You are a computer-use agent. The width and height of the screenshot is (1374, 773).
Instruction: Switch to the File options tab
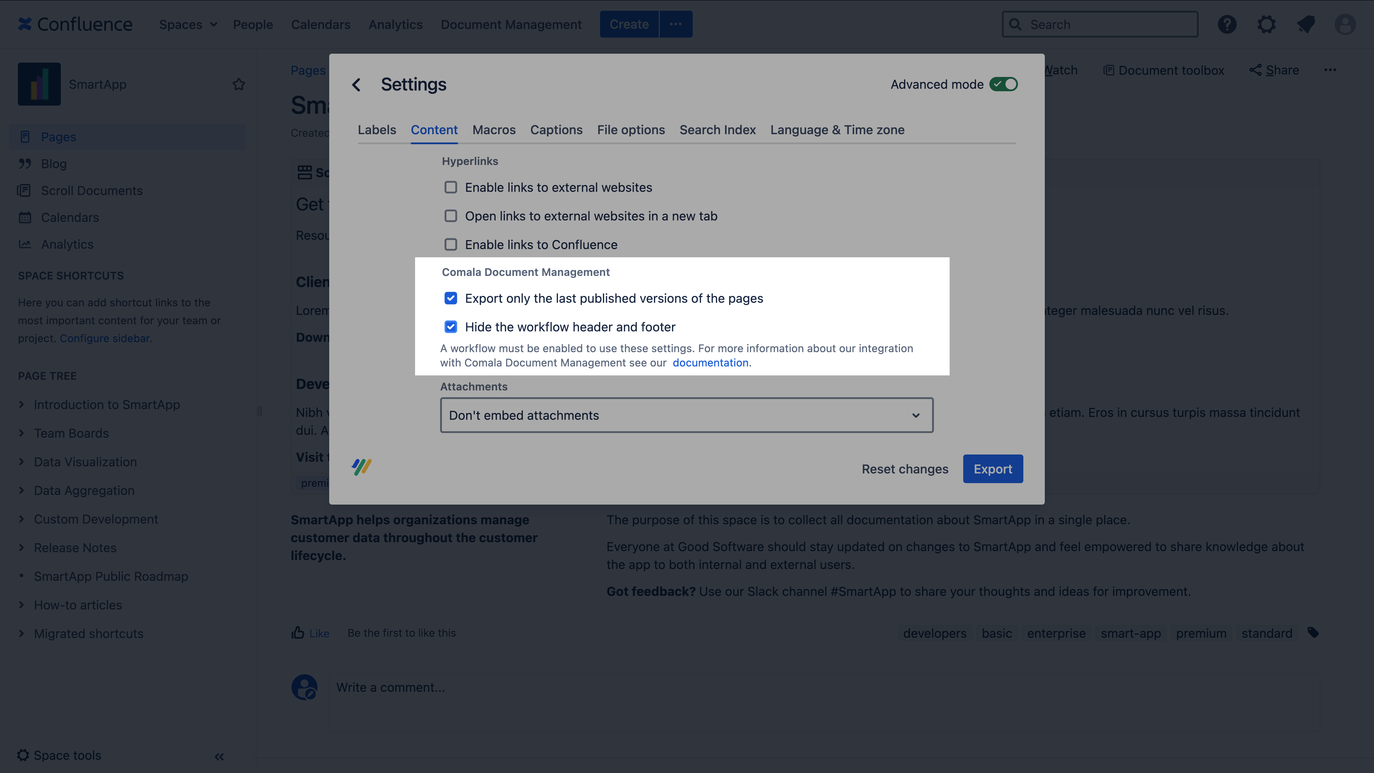tap(630, 130)
